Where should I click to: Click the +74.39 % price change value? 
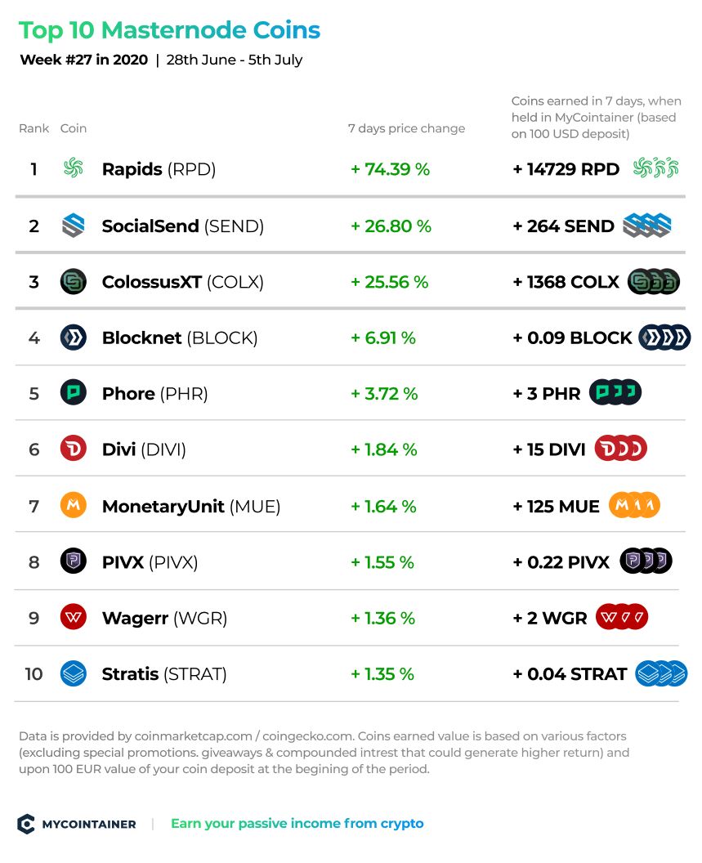391,169
